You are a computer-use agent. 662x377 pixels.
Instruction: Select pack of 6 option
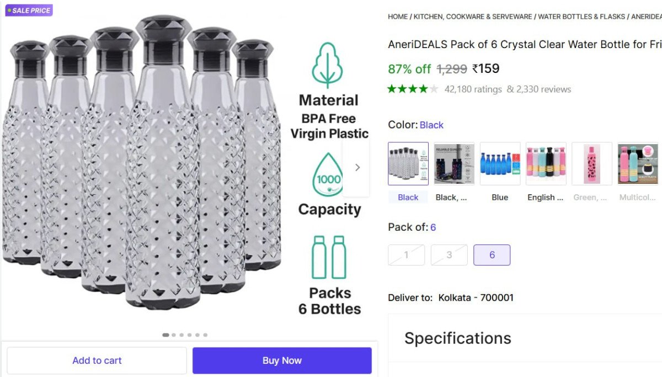point(492,255)
